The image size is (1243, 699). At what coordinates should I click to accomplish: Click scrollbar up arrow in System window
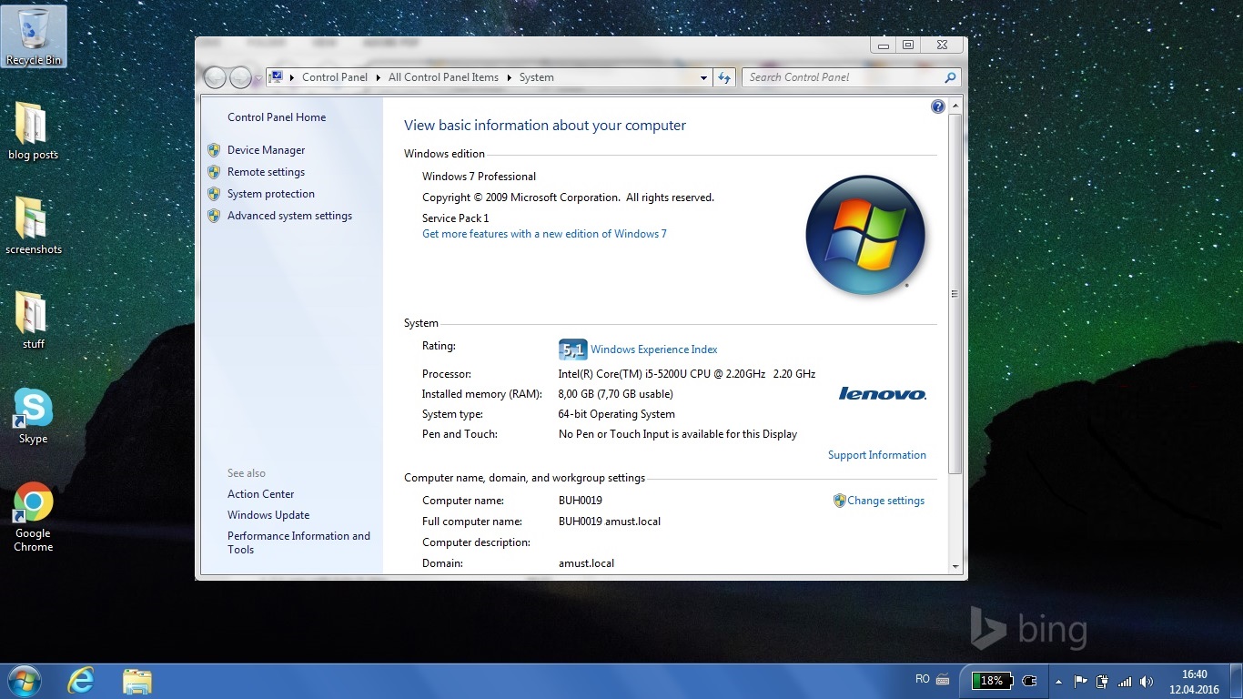click(955, 106)
